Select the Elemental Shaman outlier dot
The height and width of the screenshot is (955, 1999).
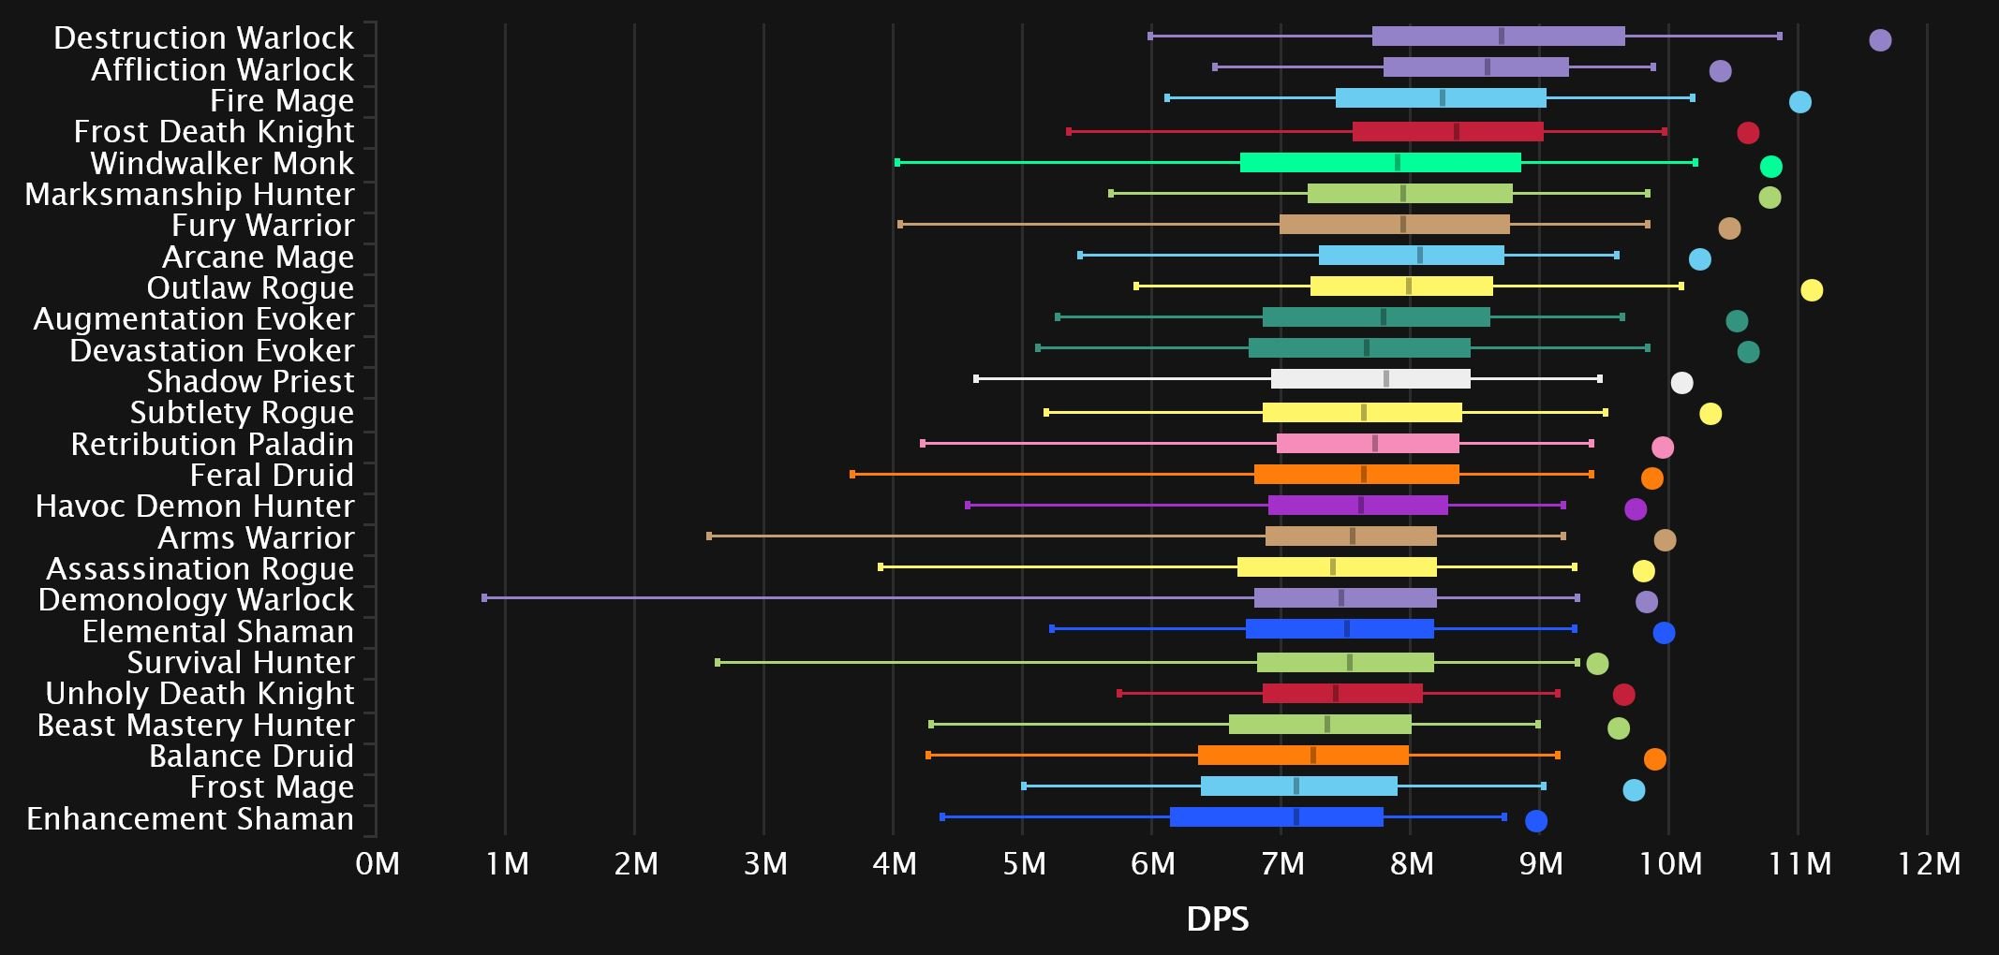pyautogui.click(x=1663, y=633)
